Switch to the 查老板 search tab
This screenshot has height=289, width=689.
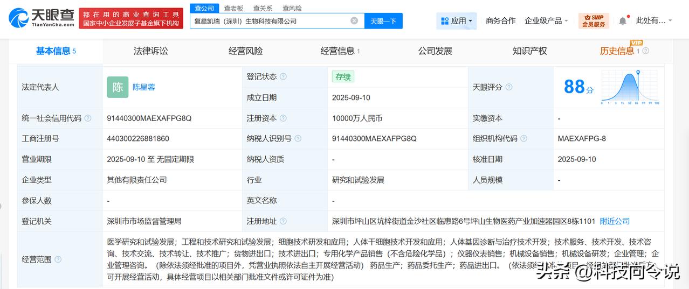click(x=234, y=8)
